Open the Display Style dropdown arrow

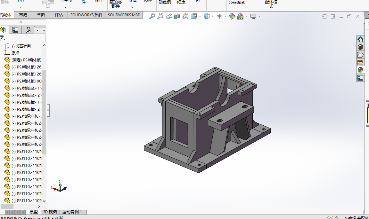click(x=213, y=16)
